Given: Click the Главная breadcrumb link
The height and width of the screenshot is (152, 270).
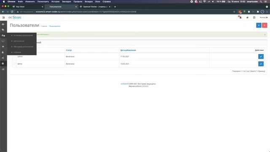Looking at the screenshot, I should coord(44,26).
